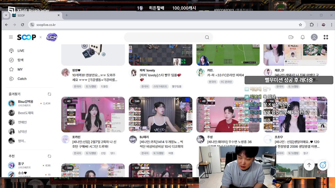View site information icon in address bar
This screenshot has width=335, height=188.
click(32, 25)
